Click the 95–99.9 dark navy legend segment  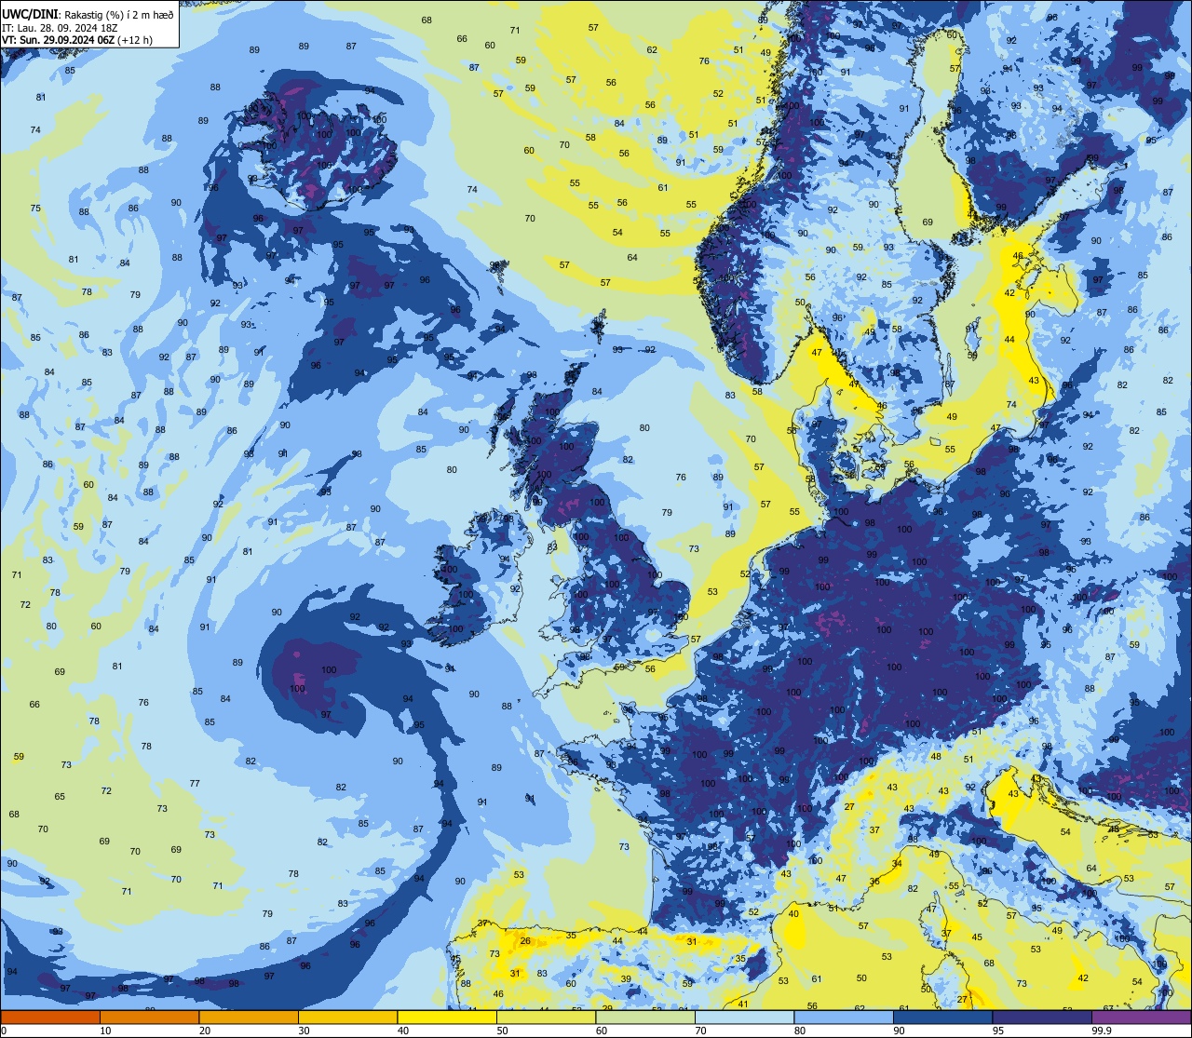pyautogui.click(x=1042, y=1018)
